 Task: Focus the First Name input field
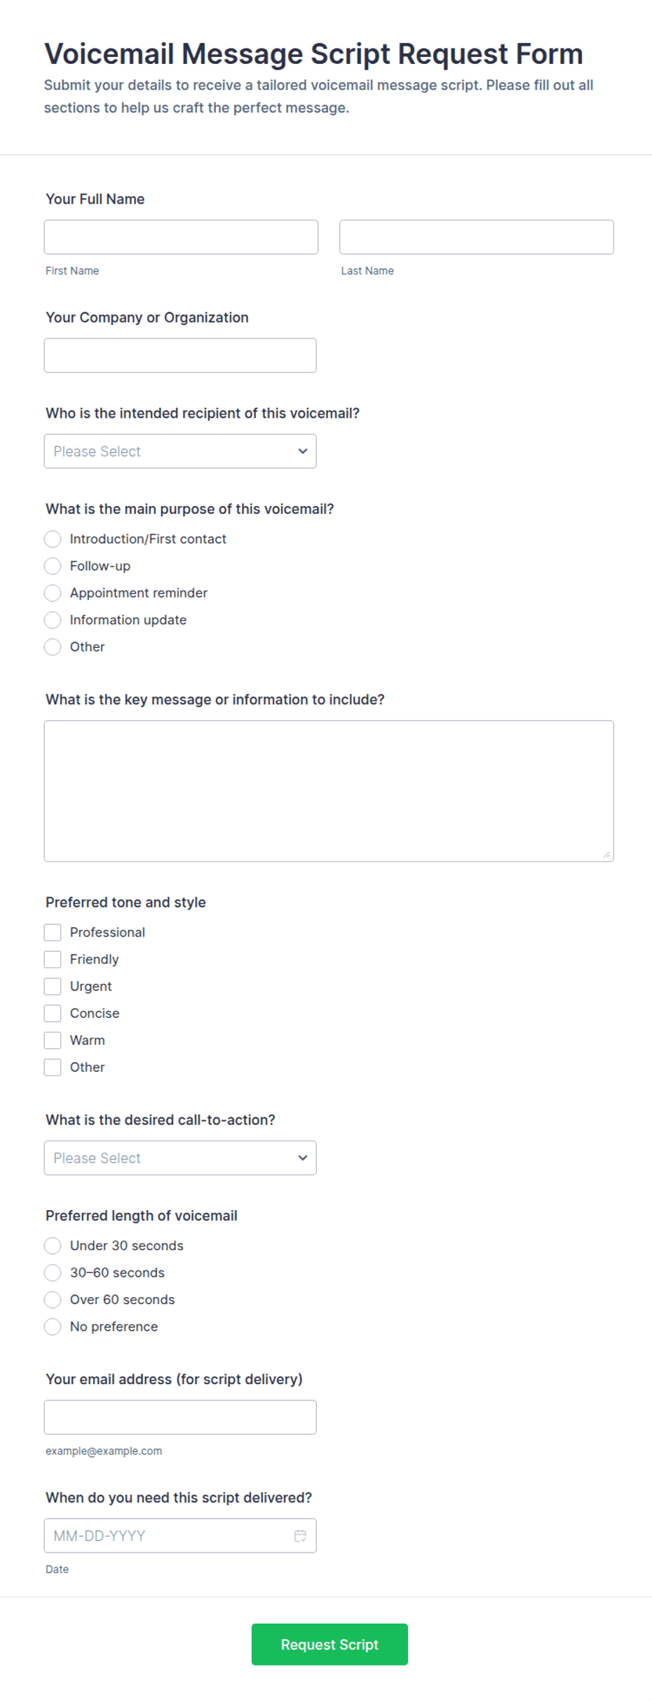click(x=181, y=237)
